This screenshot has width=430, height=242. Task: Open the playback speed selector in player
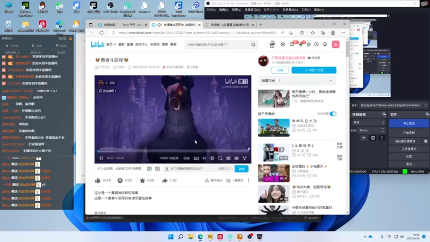187,158
